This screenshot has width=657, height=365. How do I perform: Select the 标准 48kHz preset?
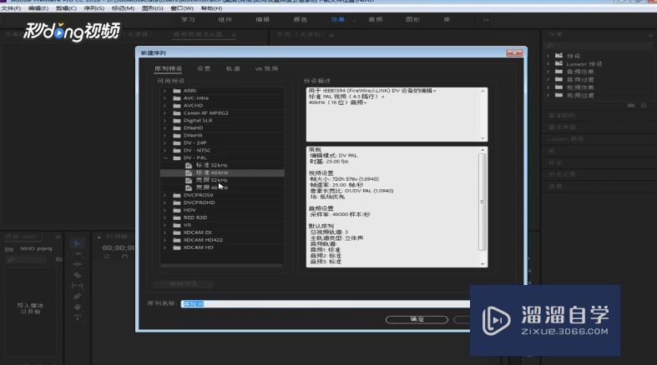coord(222,172)
